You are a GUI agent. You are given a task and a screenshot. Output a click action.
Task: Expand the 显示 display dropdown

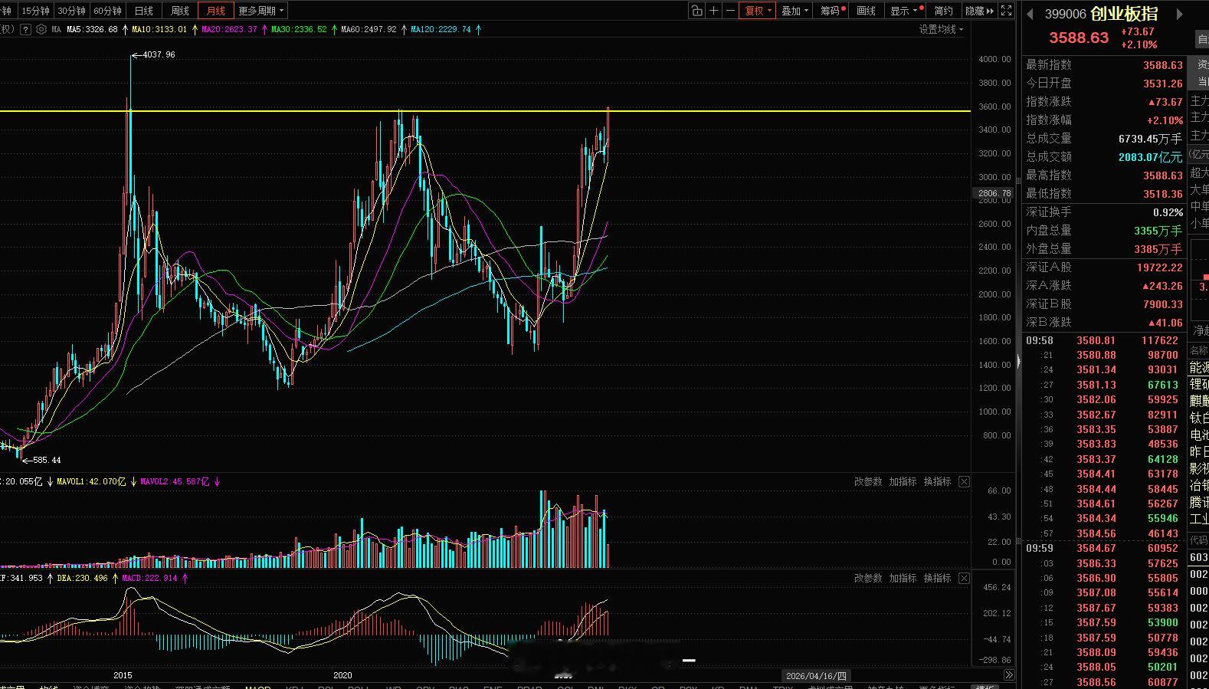click(904, 11)
